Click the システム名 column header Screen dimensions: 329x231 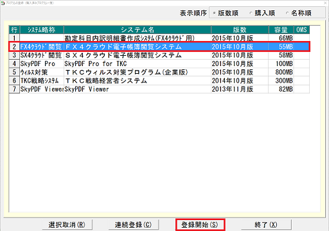(138, 30)
